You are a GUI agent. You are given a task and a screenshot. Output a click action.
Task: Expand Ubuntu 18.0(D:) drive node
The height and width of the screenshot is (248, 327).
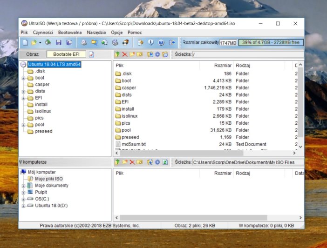23,206
